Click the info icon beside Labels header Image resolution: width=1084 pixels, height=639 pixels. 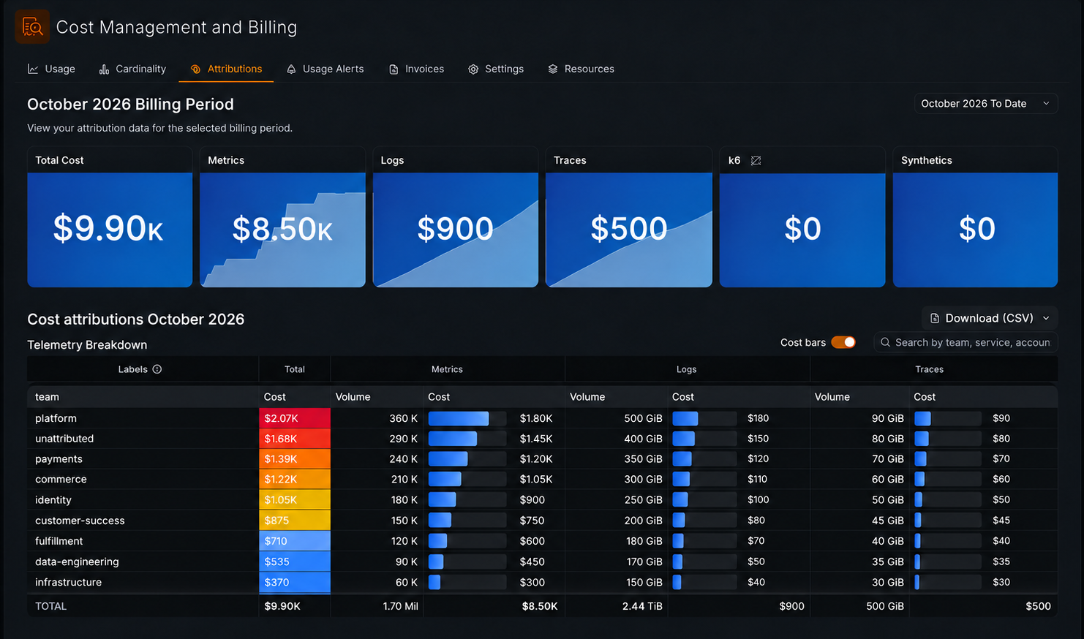point(157,369)
